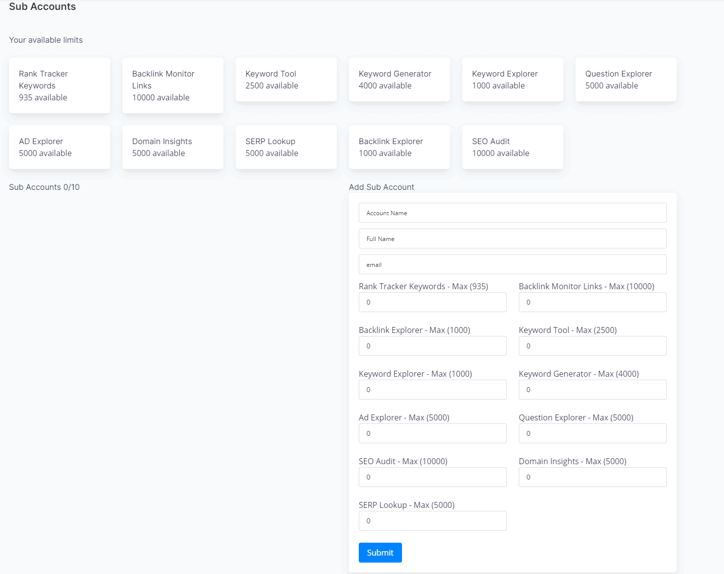Click the Question Explorer 5000 available card

626,80
